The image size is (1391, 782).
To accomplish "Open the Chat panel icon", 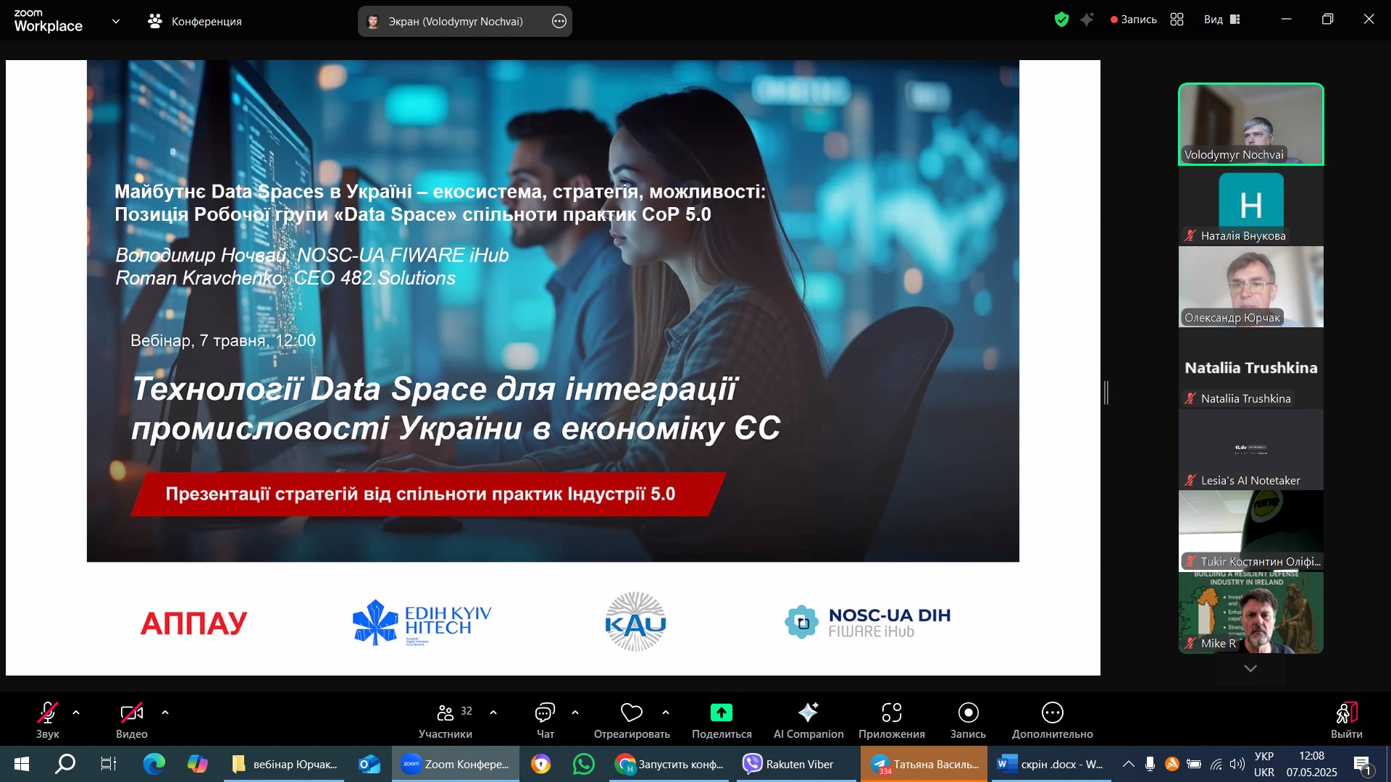I will pyautogui.click(x=545, y=713).
